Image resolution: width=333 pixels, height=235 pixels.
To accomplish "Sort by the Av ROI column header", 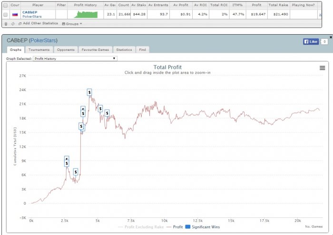I will [x=200, y=5].
